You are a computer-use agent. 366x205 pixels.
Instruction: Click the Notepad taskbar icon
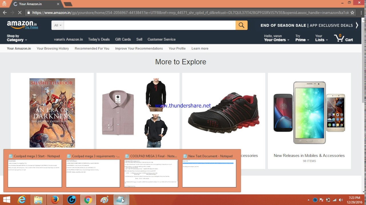coord(121,200)
